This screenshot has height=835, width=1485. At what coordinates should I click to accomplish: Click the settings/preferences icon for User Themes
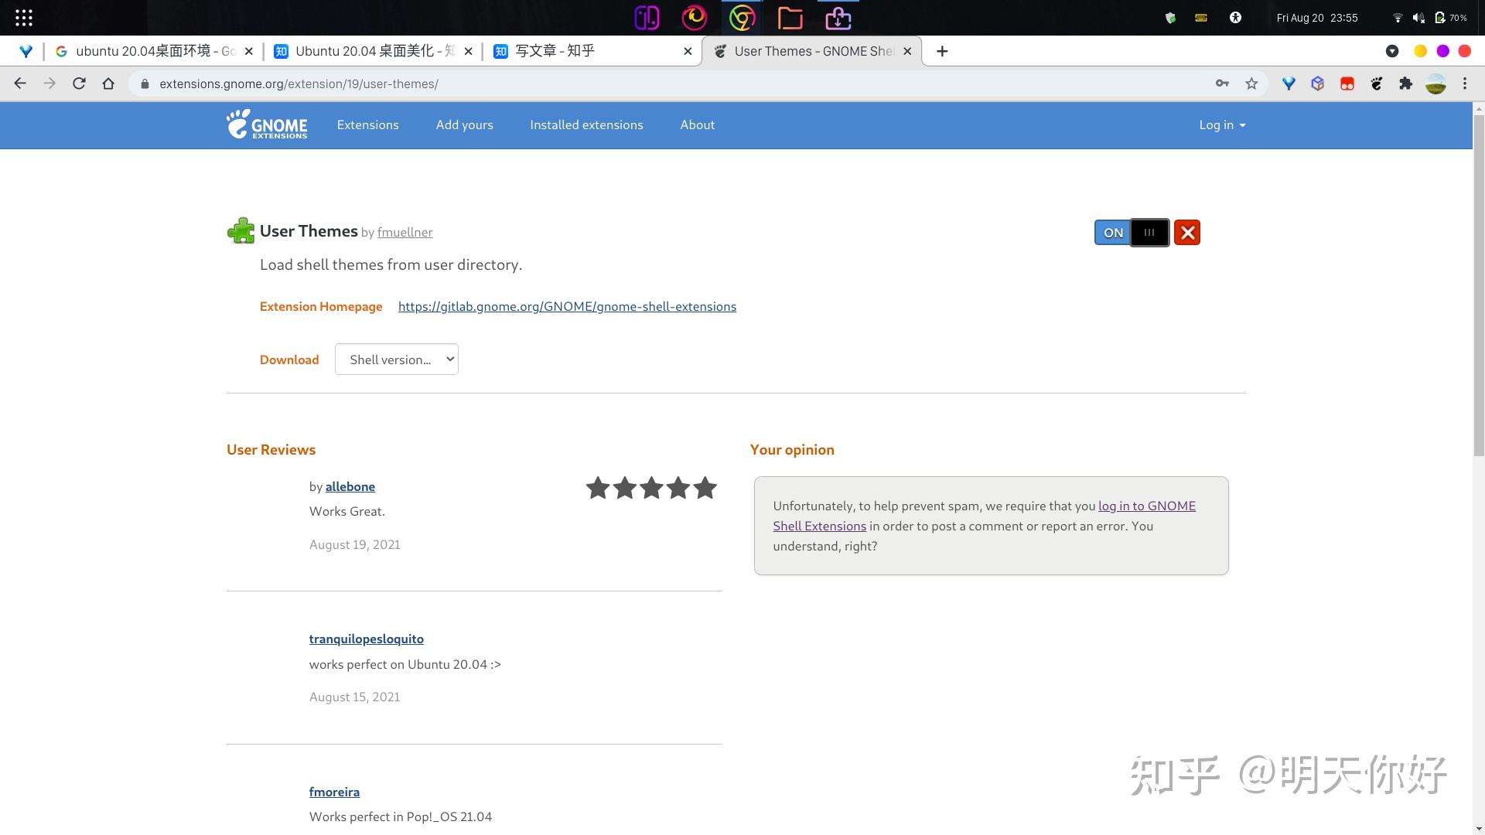1149,233
